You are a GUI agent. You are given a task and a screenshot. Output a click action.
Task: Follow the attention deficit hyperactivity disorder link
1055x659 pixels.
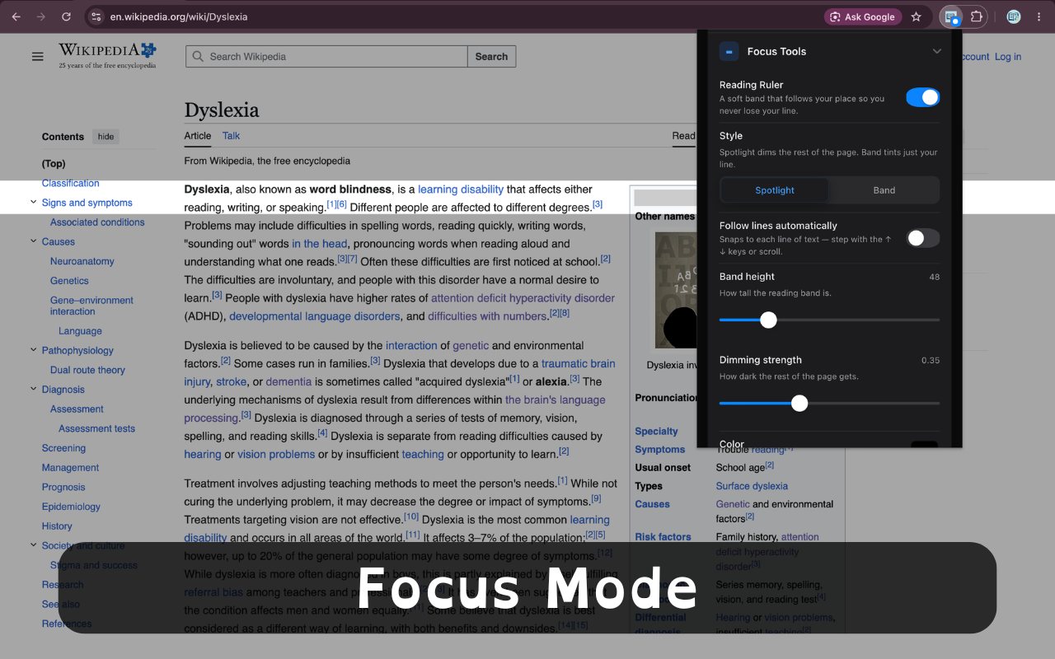tap(523, 298)
